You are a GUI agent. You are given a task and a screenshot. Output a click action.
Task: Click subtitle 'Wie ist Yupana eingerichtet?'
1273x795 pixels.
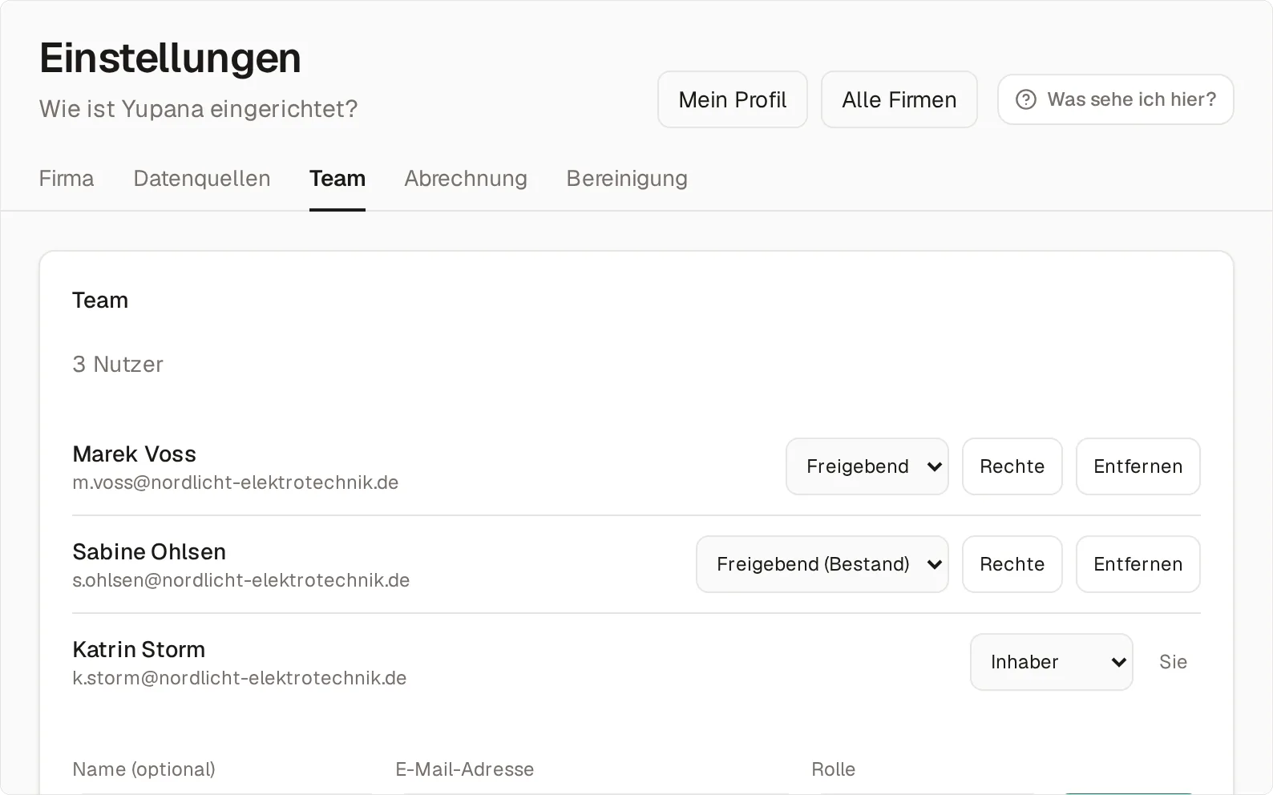(199, 108)
